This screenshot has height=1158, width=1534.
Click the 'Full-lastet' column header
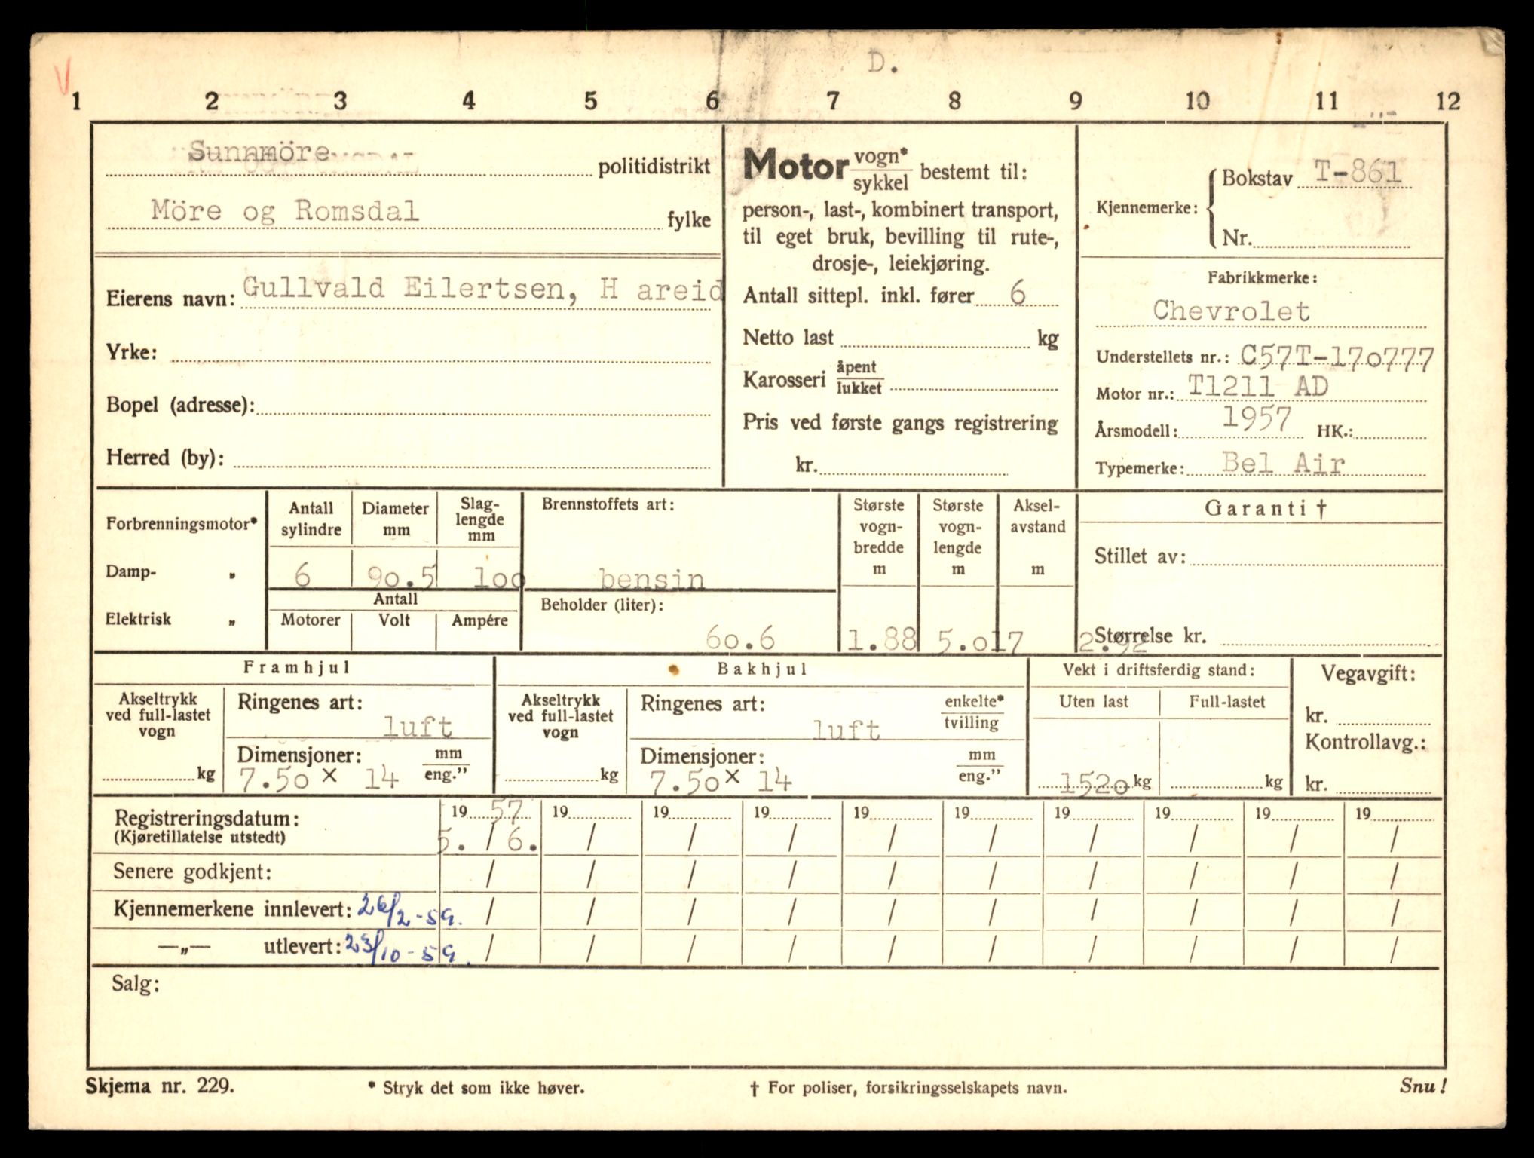pos(1227,702)
